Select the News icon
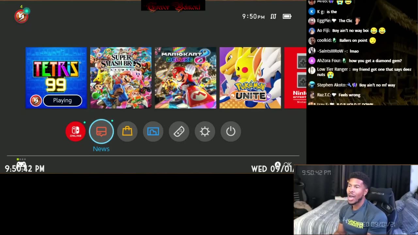 101,131
